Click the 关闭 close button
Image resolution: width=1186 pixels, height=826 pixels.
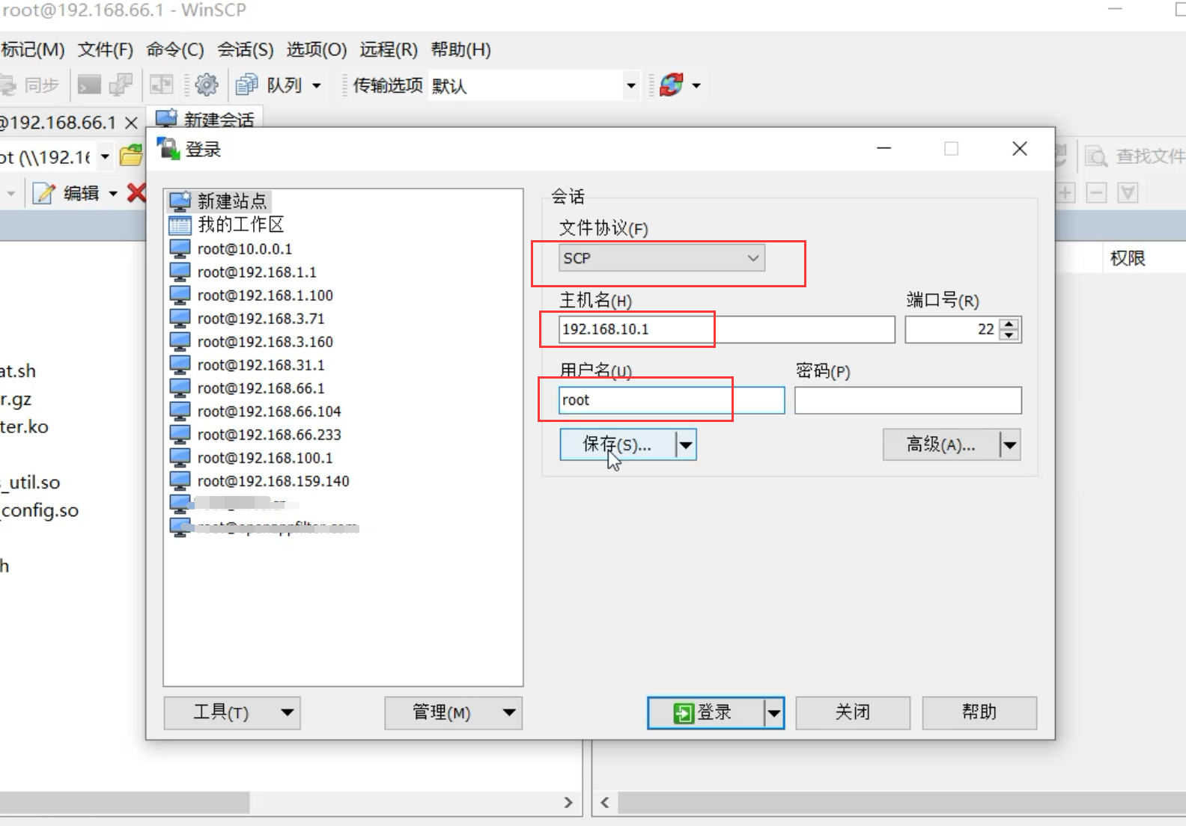click(853, 712)
